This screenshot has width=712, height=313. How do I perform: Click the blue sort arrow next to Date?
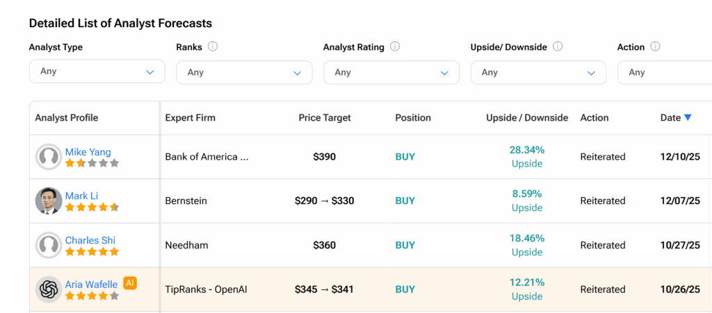688,118
